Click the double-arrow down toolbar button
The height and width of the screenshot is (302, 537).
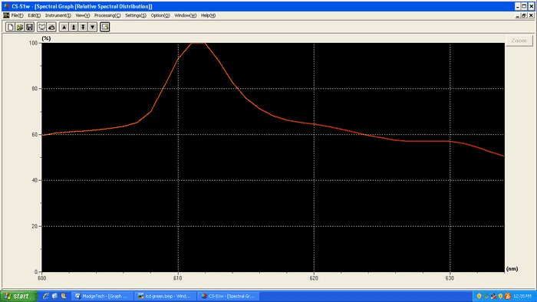[83, 27]
